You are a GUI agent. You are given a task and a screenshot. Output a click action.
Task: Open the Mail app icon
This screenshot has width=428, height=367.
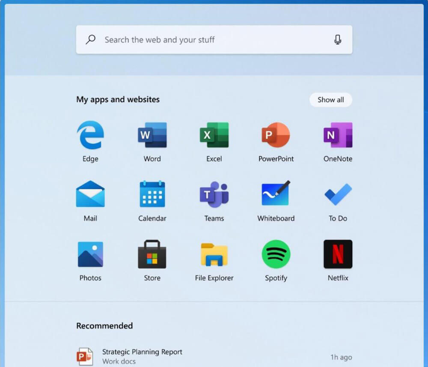[x=90, y=194]
